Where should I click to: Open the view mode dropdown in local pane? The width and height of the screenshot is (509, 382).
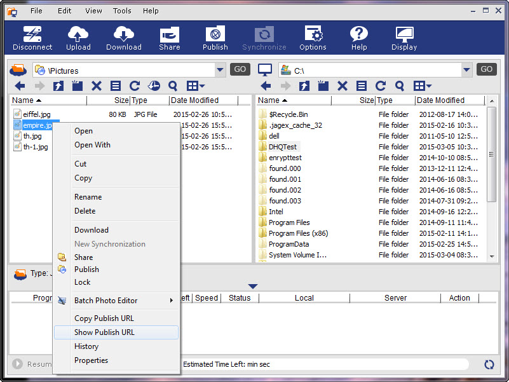pyautogui.click(x=423, y=86)
